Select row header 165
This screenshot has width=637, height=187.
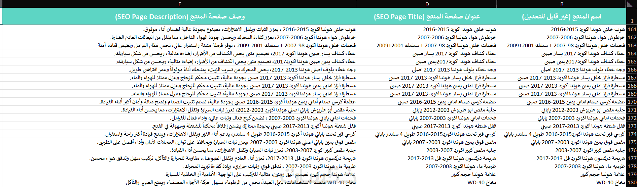[x=631, y=61]
